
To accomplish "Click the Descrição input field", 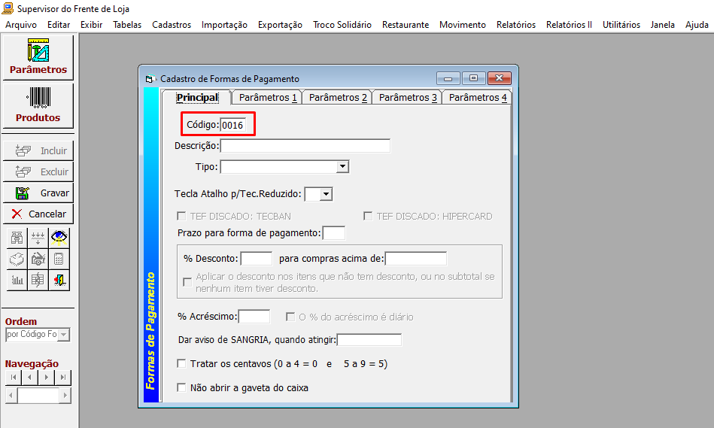I will [305, 146].
